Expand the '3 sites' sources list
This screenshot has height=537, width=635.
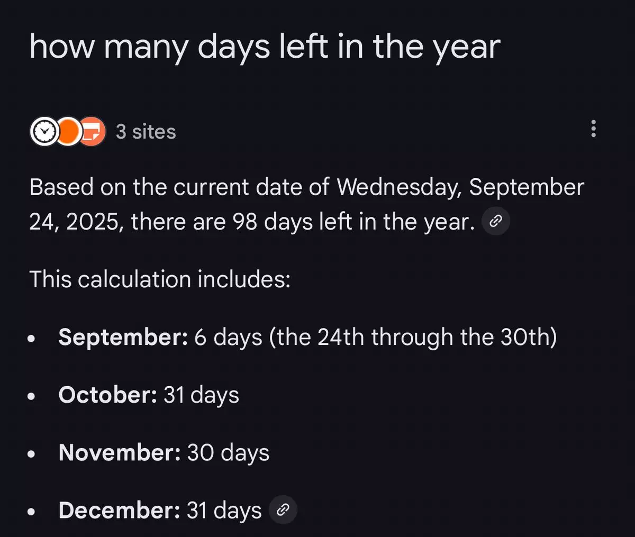[146, 132]
